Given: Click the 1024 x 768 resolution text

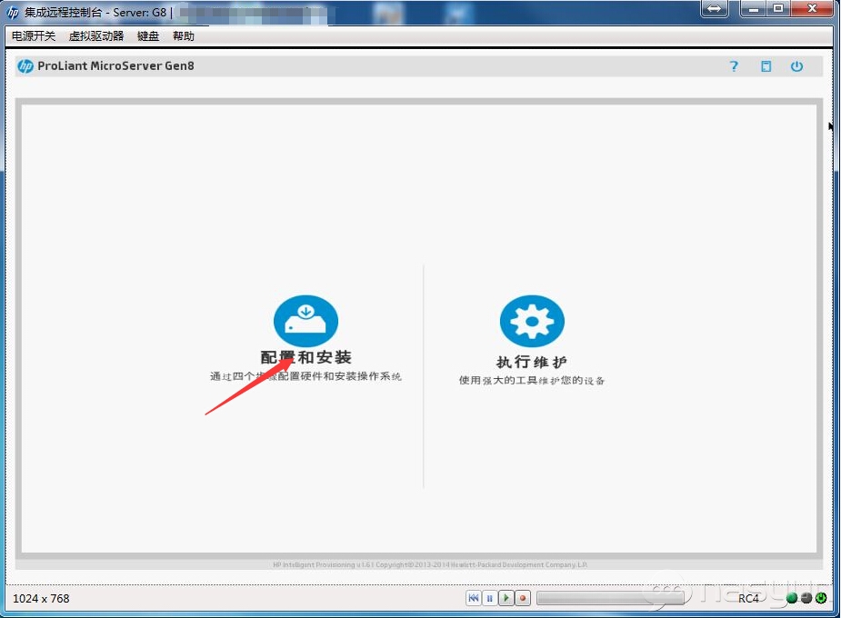Looking at the screenshot, I should [41, 598].
